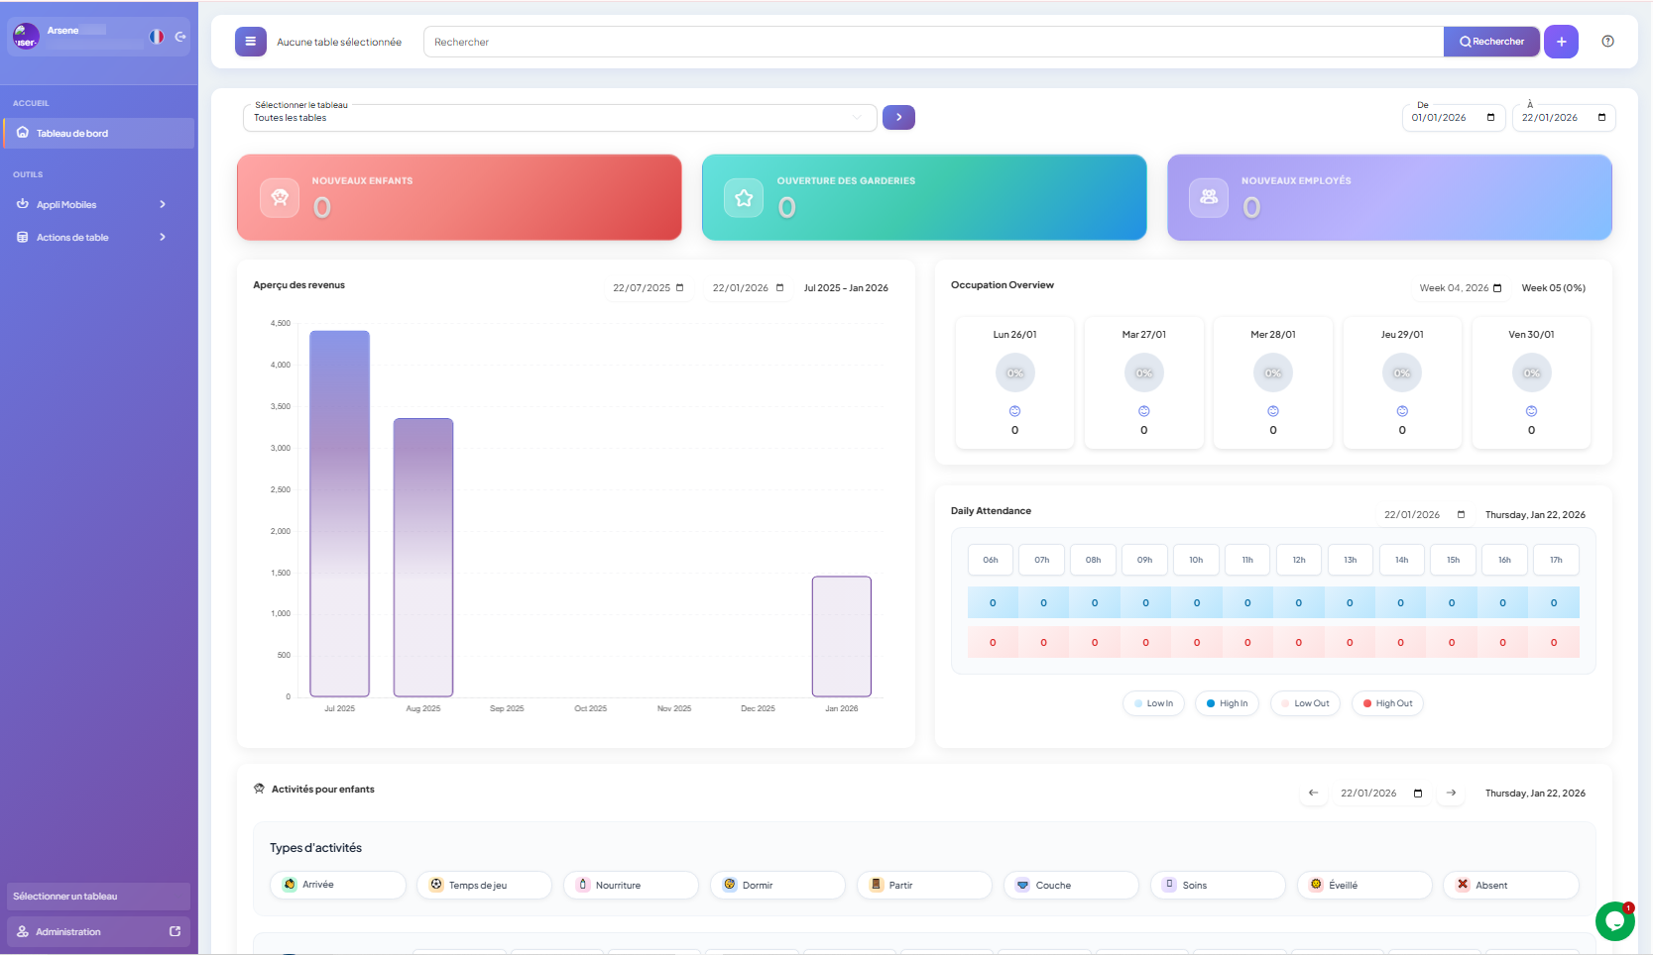Click the hamburger menu icon in top bar
This screenshot has width=1653, height=955.
pos(250,42)
